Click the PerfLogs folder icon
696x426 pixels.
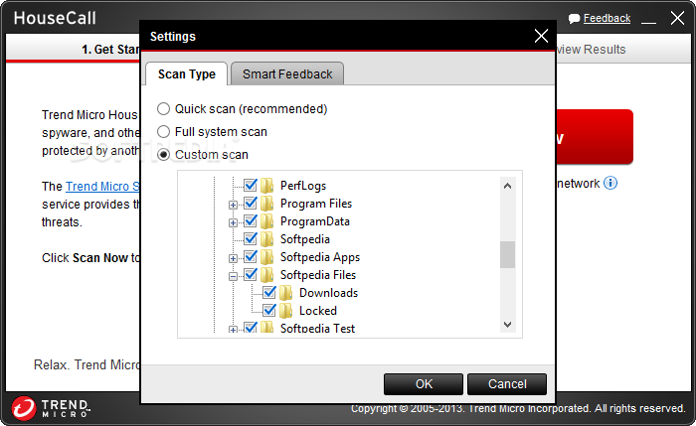(x=266, y=186)
